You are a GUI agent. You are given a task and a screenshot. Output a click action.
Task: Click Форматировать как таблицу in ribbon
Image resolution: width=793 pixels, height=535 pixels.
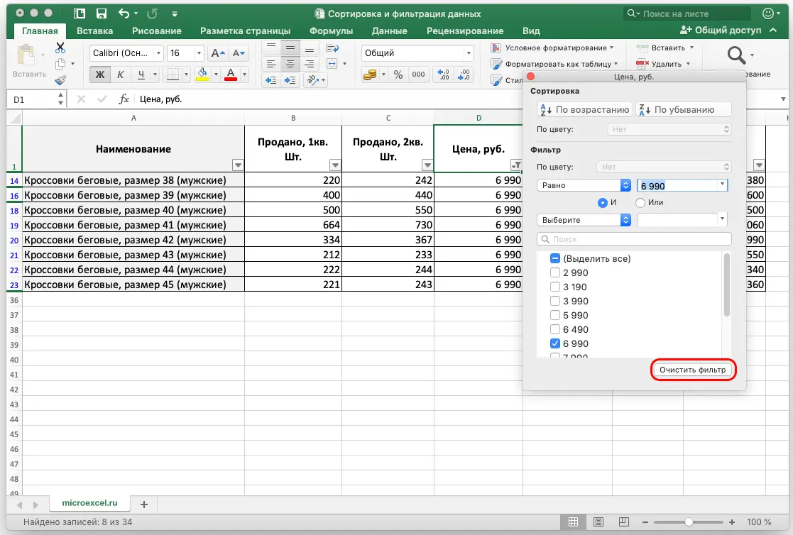[x=554, y=64]
